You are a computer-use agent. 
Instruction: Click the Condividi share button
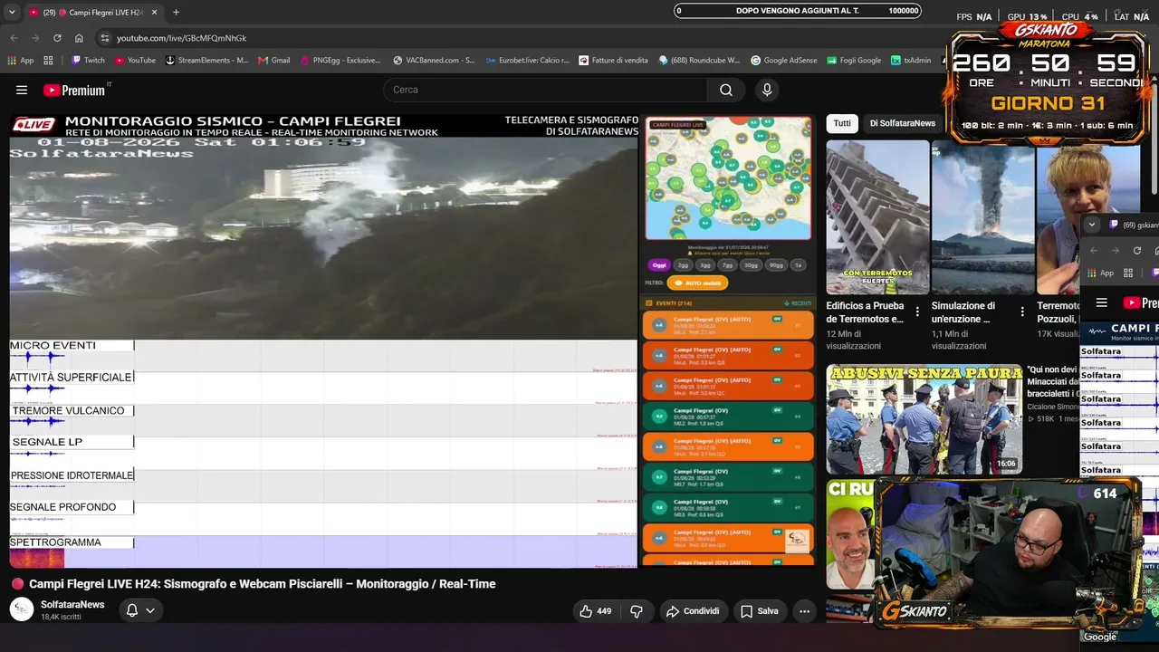pos(693,611)
